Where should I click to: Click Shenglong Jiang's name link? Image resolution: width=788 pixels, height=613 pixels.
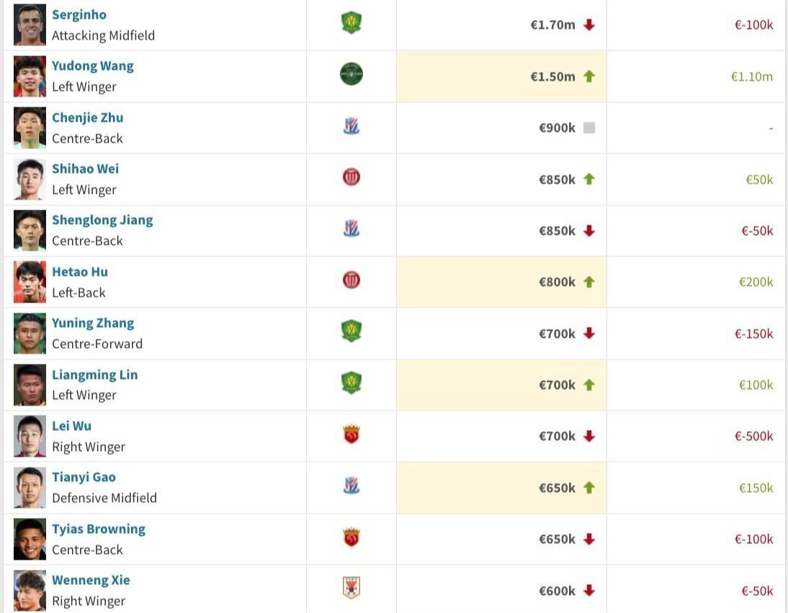102,220
